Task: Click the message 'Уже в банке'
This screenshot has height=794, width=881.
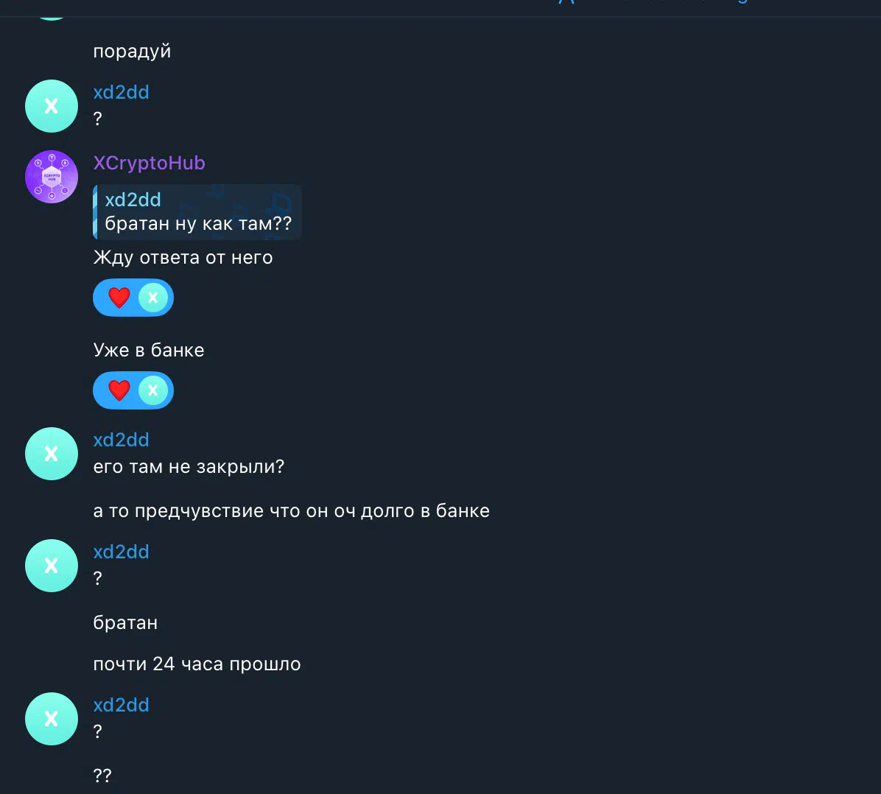Action: tap(149, 350)
